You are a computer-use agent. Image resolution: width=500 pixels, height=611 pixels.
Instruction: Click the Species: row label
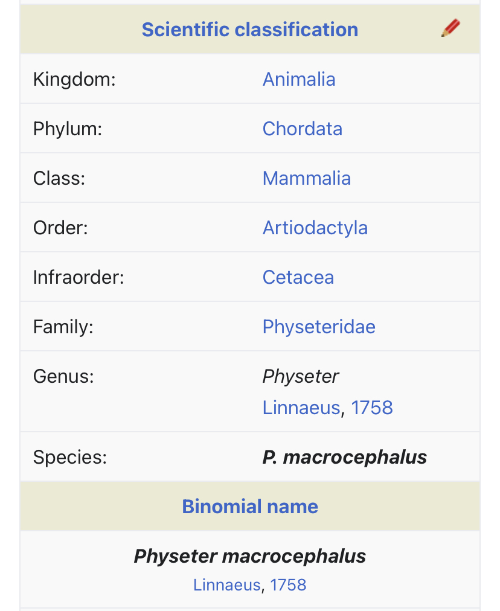click(70, 457)
